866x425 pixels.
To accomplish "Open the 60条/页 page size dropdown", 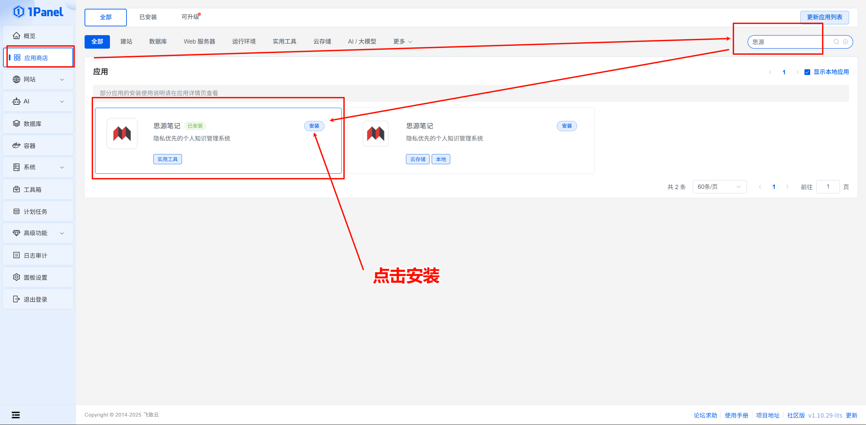I will click(719, 187).
